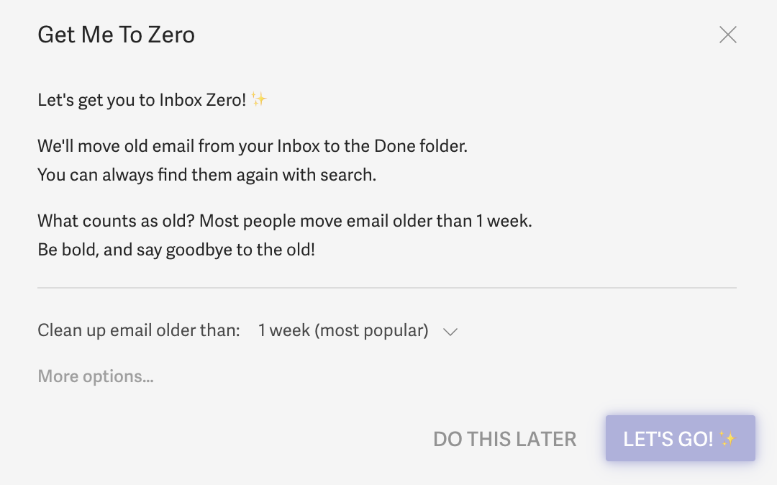The image size is (777, 485).
Task: Click the sparkle icon on Let's Go button
Action: click(x=727, y=438)
